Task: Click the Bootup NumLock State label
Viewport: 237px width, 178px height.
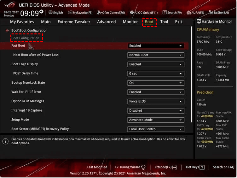Action: point(28,83)
